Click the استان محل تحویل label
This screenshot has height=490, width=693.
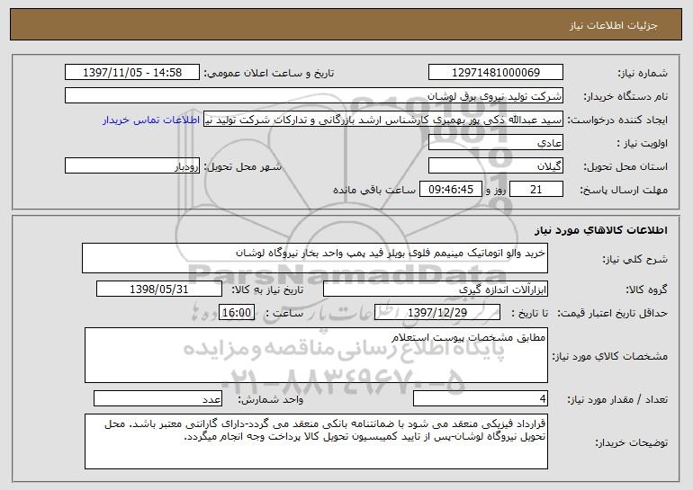626,167
